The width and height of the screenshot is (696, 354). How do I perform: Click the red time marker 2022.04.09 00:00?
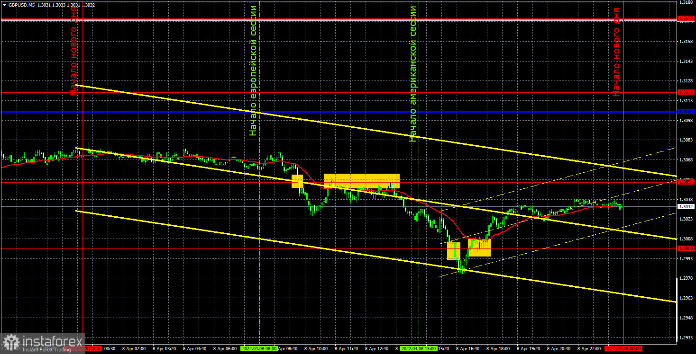coord(623,348)
